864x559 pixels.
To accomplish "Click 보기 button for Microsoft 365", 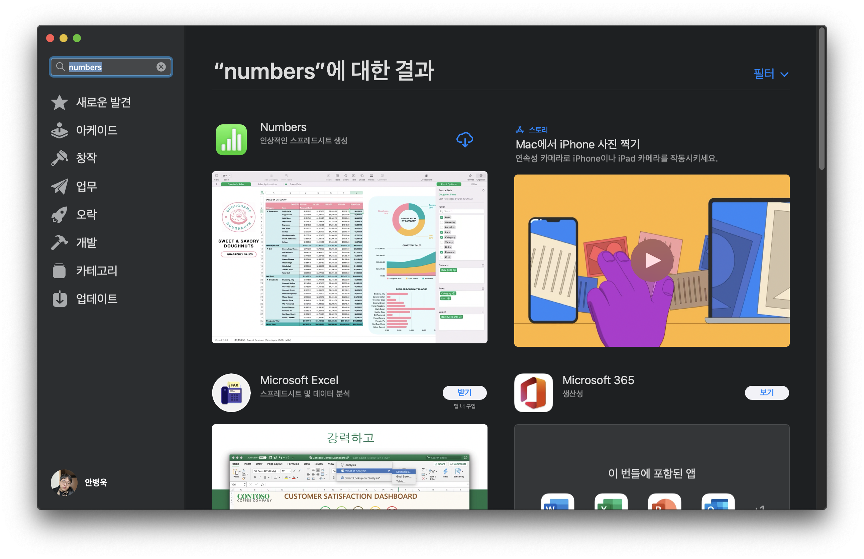I will [x=767, y=393].
